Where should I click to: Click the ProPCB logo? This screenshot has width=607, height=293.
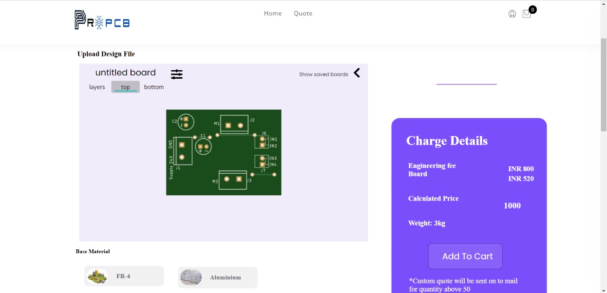point(102,20)
